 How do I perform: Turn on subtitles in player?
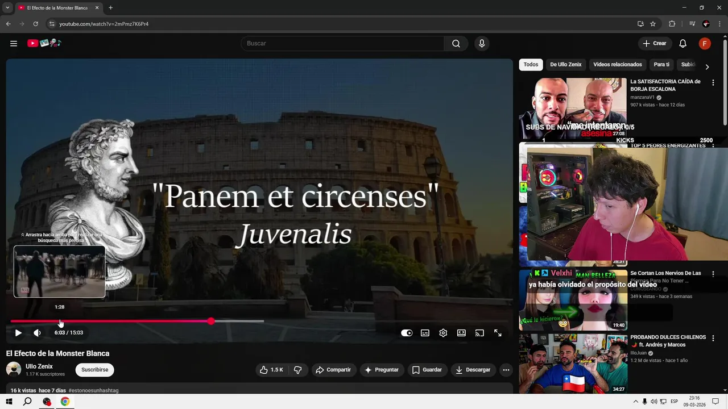[425, 333]
